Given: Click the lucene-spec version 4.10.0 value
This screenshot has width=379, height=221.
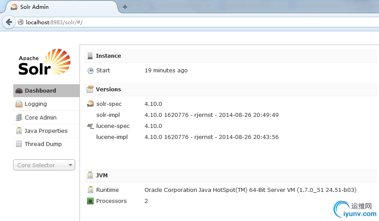Looking at the screenshot, I should pyautogui.click(x=153, y=126).
